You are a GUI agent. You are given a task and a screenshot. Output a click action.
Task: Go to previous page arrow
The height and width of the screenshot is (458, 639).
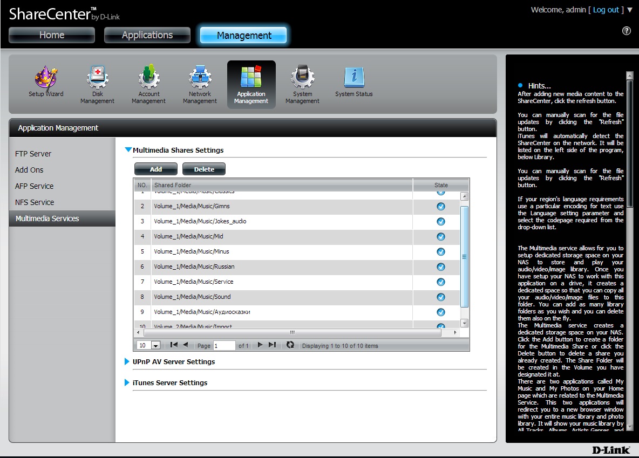pyautogui.click(x=186, y=345)
